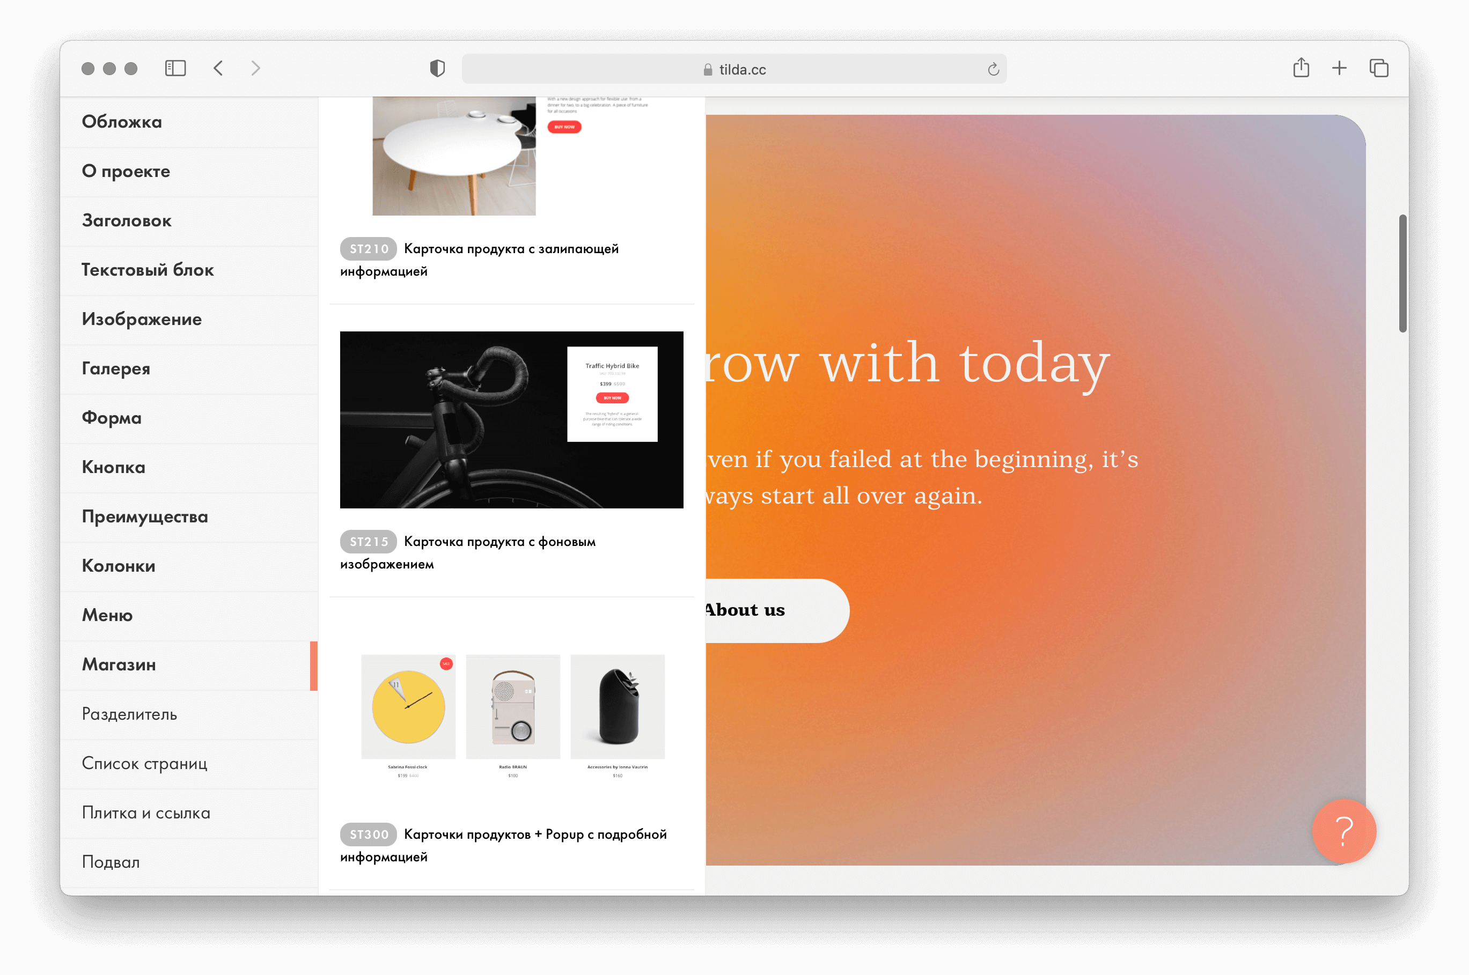Click the privacy shield icon in address bar

click(x=435, y=69)
